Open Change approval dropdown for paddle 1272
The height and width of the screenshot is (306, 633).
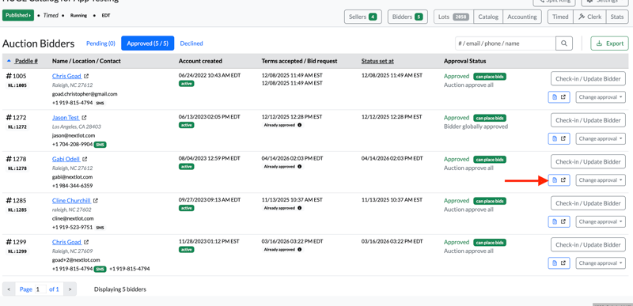[x=601, y=138]
